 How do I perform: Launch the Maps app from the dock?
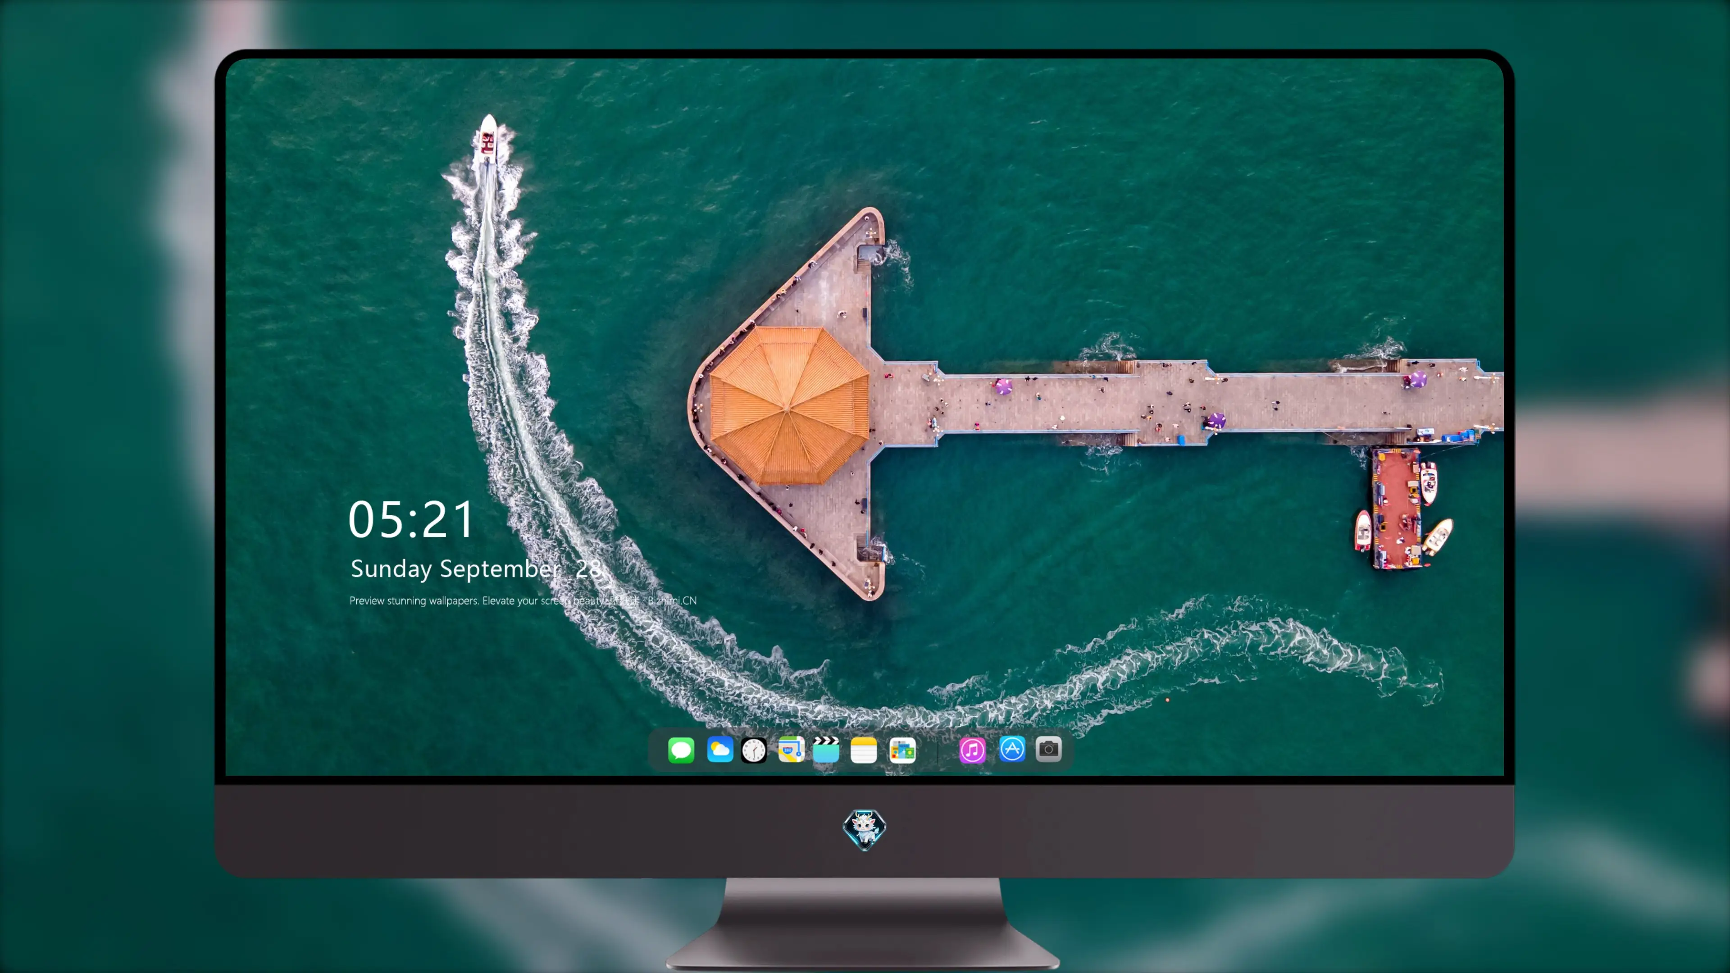pos(791,750)
